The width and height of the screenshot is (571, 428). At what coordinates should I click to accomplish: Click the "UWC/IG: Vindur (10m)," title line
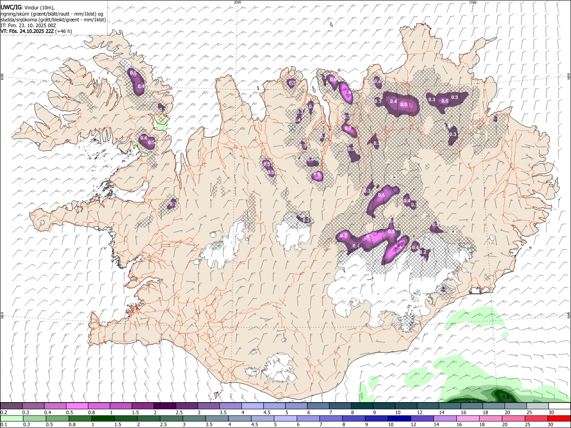(x=28, y=7)
